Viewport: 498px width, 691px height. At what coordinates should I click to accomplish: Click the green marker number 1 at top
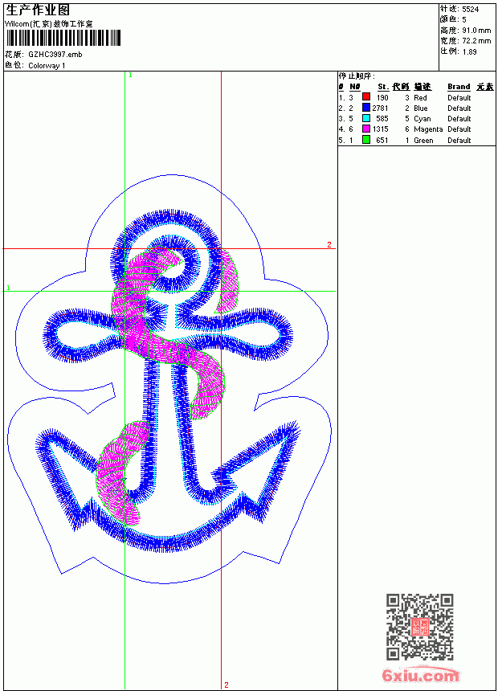tap(130, 76)
